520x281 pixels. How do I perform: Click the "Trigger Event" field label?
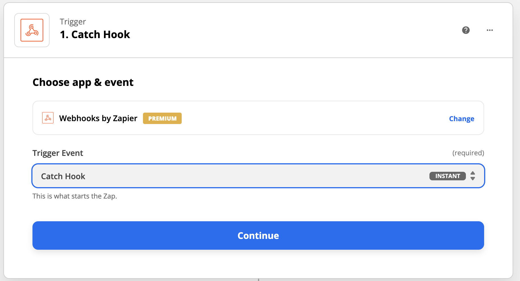(x=58, y=153)
